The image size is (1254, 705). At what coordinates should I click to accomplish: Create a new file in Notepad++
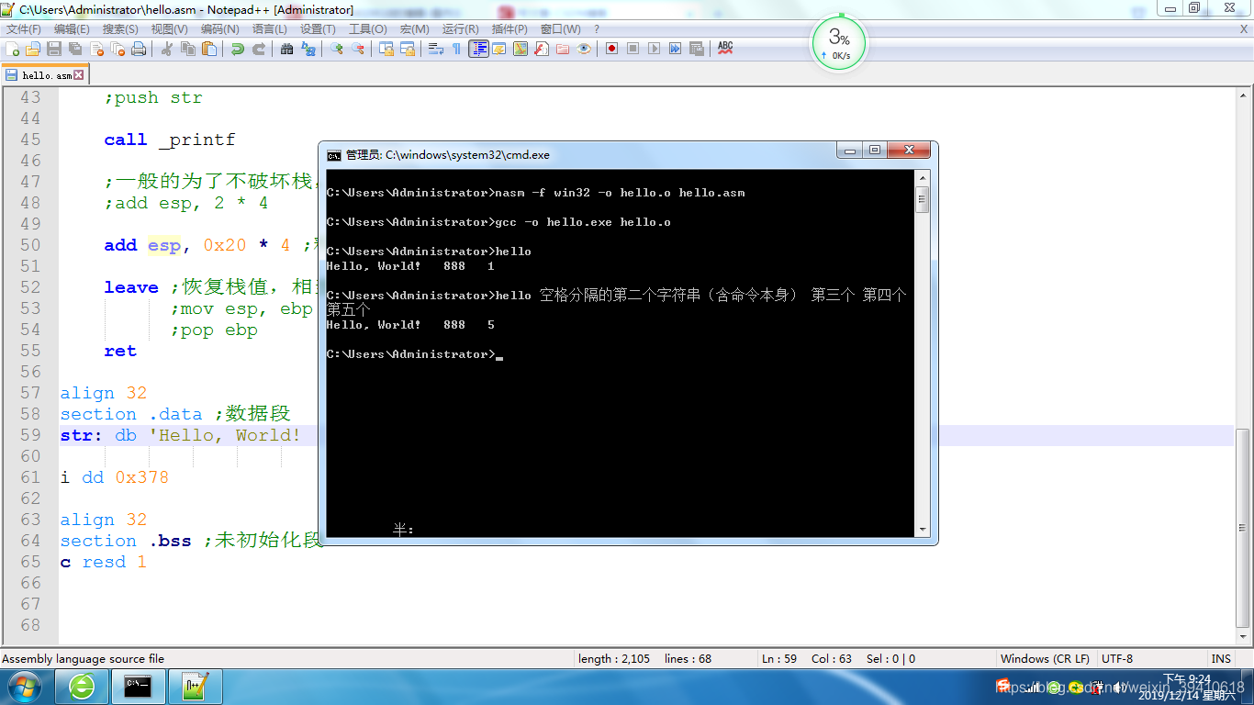(14, 49)
